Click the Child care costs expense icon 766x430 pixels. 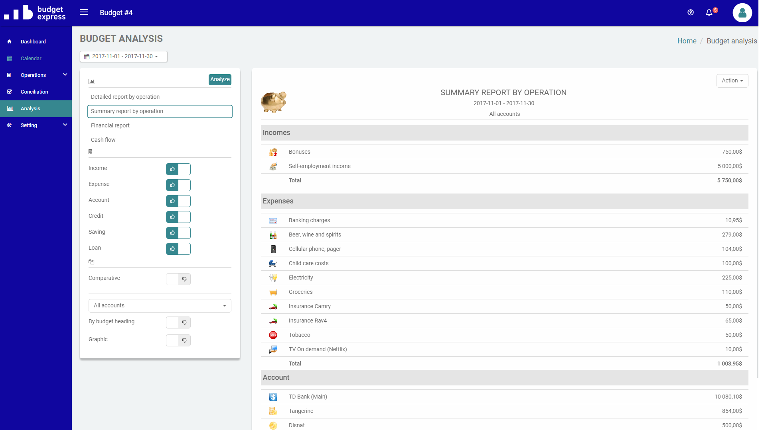click(x=273, y=263)
